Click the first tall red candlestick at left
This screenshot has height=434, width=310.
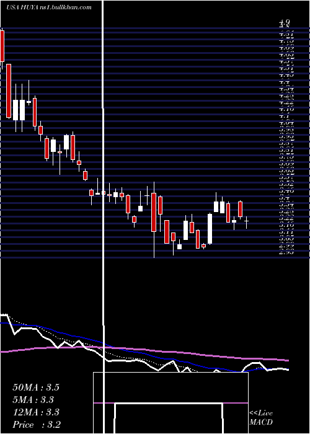point(2,46)
